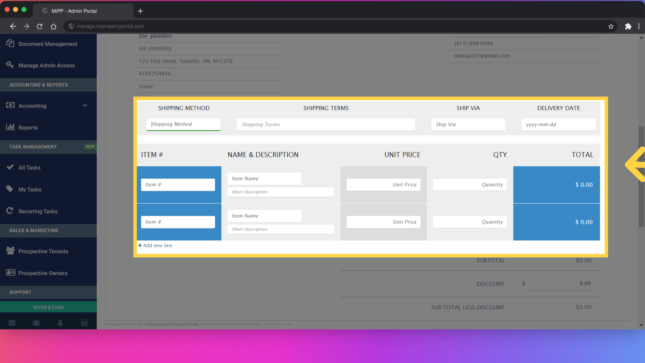Click the murad357@gmail.com email text
The image size is (645, 363).
click(x=482, y=56)
